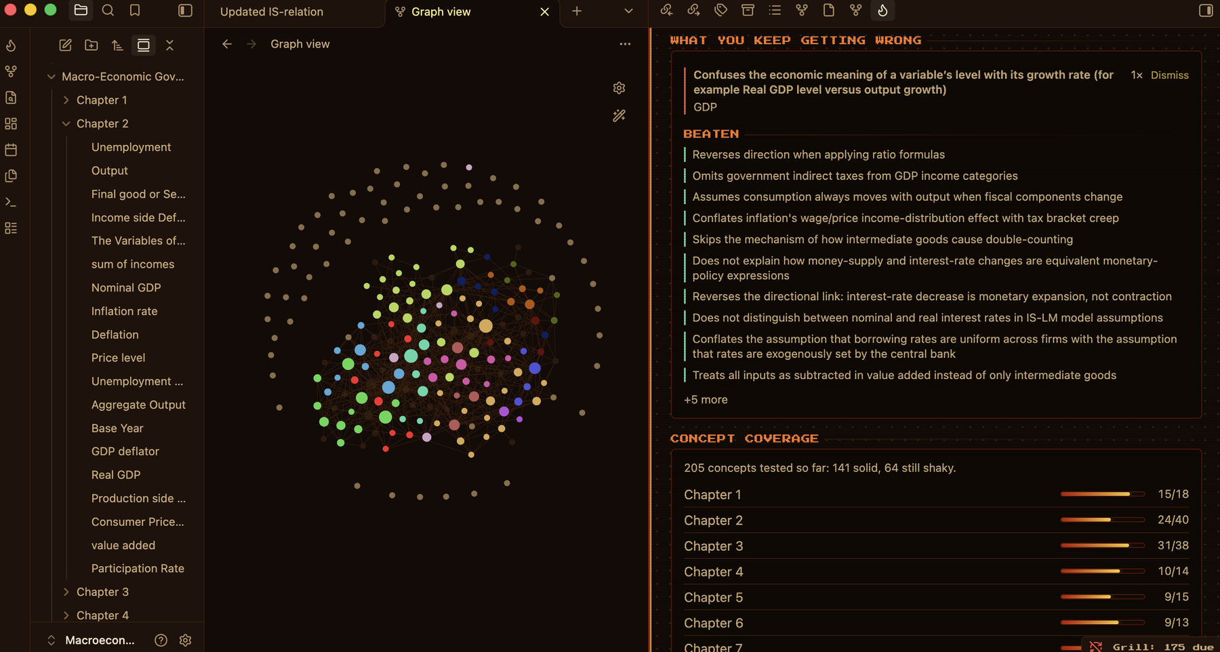Open vault settings gear at the bottom left
The image size is (1220, 652).
tap(185, 640)
